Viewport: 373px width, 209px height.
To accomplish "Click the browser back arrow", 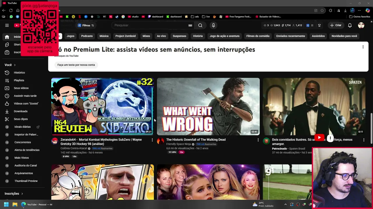I will click(4, 10).
